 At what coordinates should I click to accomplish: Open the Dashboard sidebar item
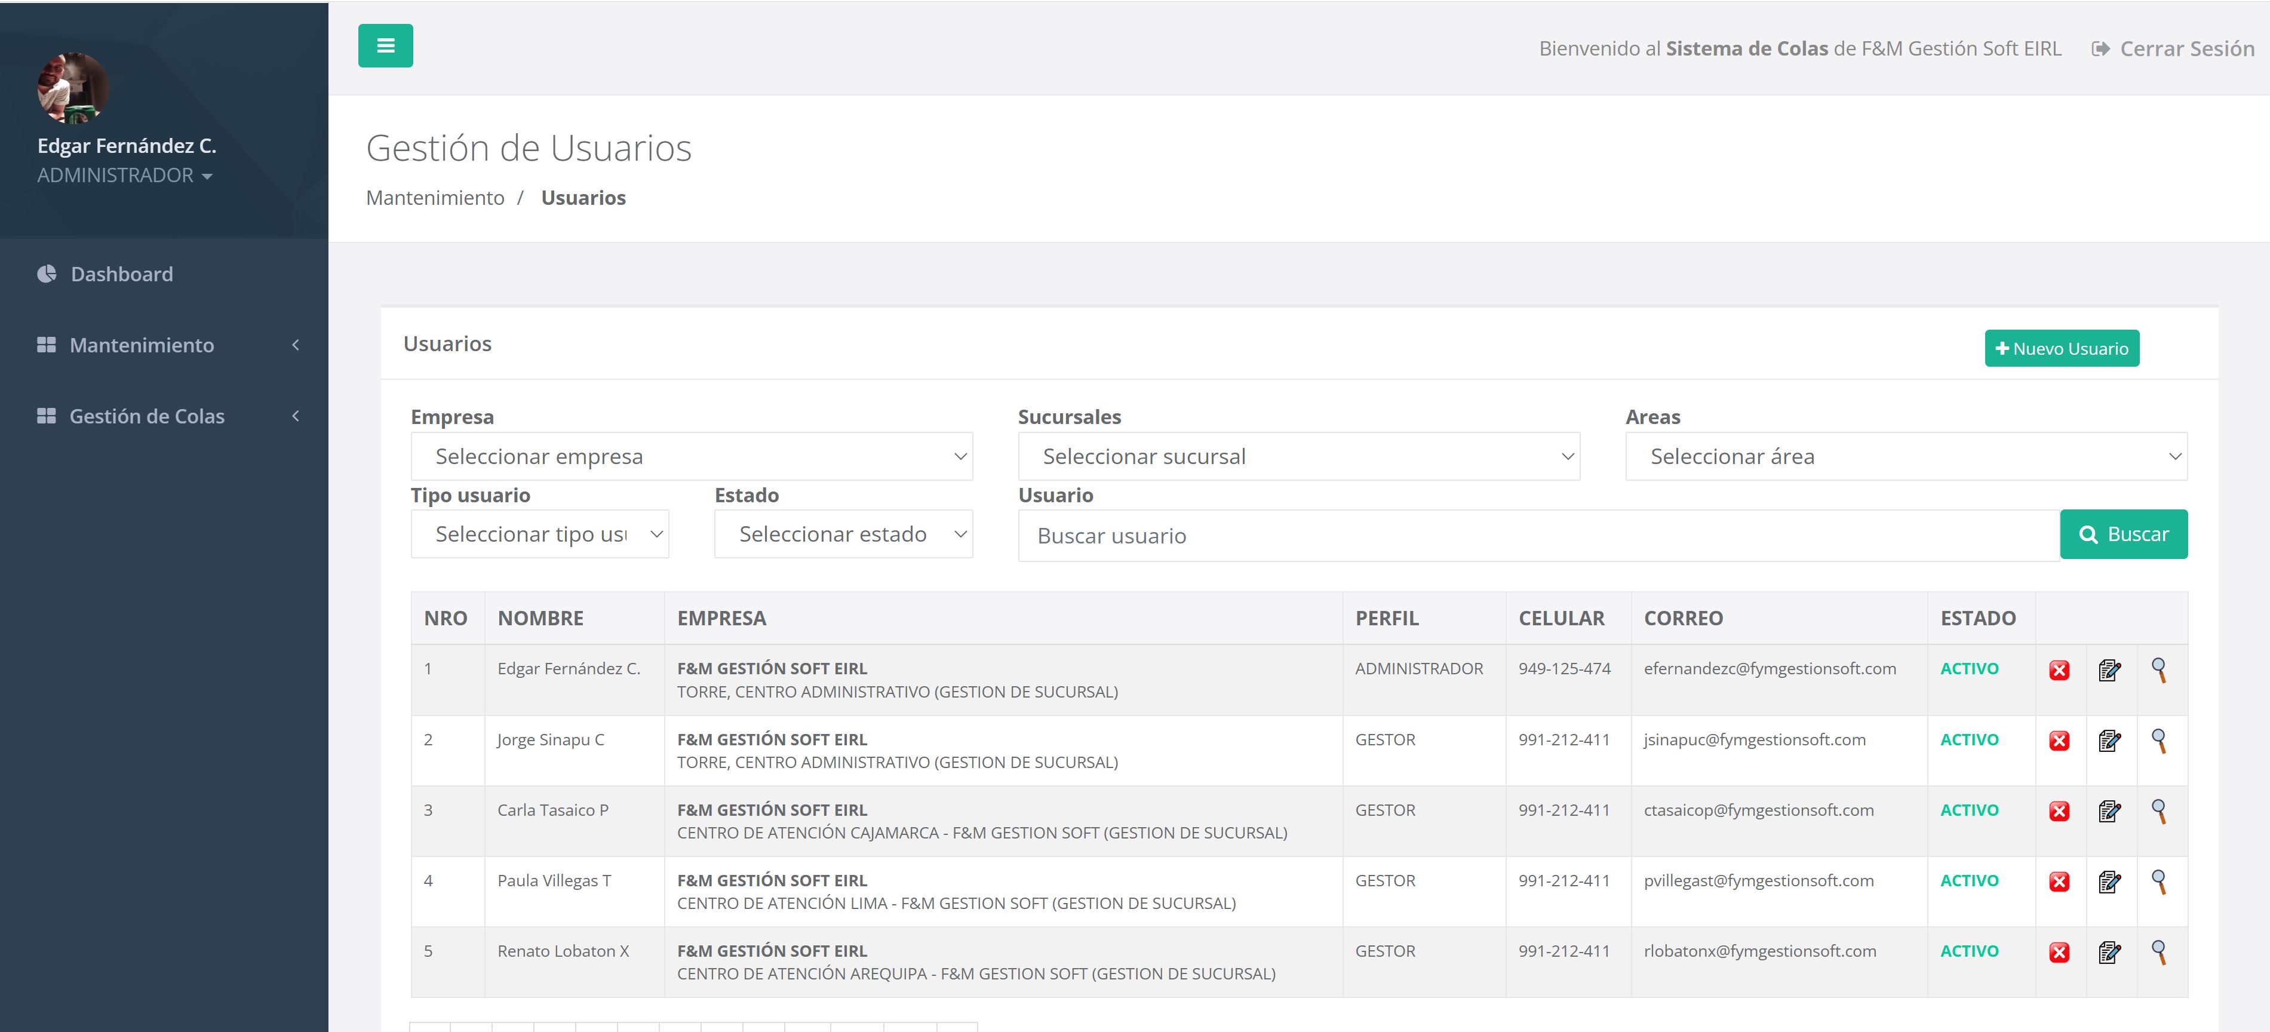click(122, 274)
